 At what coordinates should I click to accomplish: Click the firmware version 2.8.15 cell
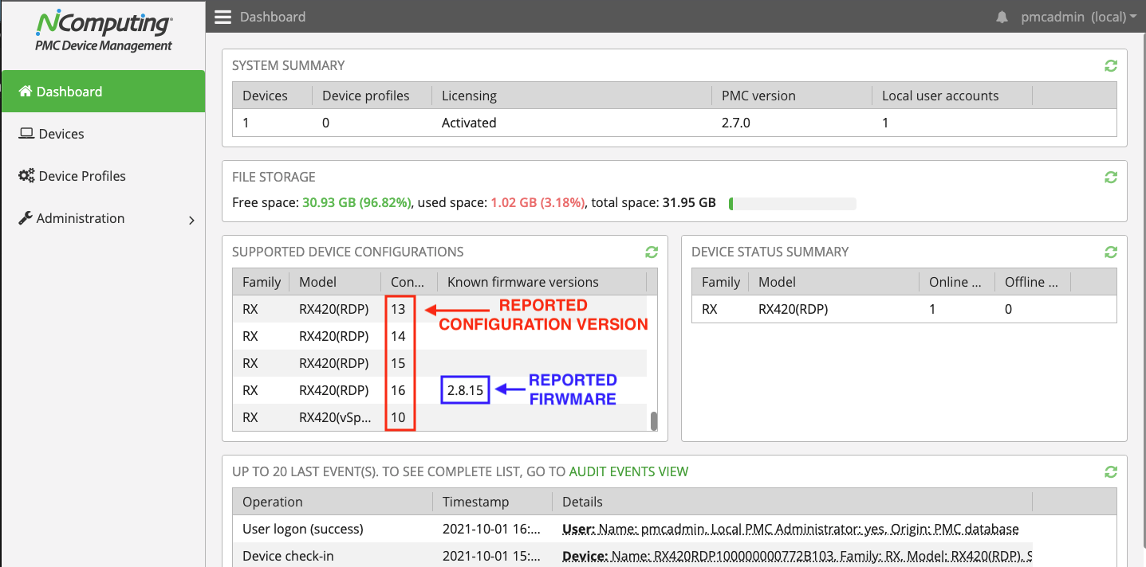[x=466, y=390]
